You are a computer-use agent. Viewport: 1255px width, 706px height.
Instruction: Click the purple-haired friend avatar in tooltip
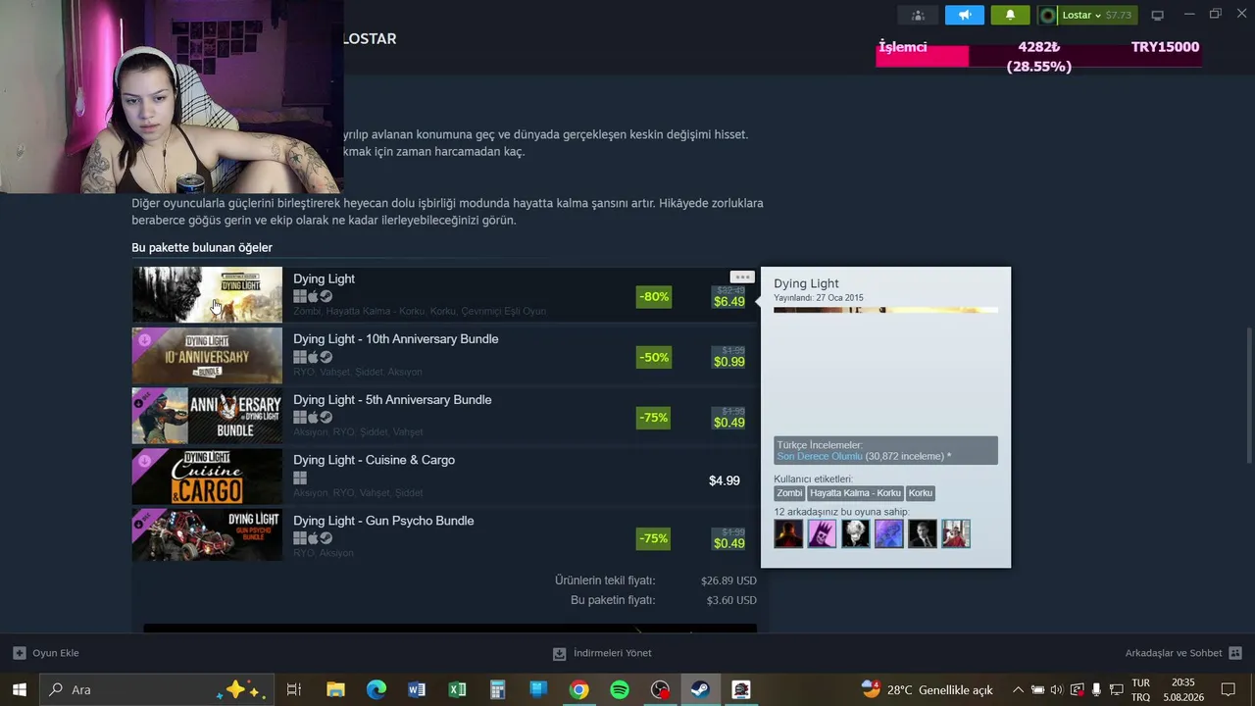click(x=822, y=533)
